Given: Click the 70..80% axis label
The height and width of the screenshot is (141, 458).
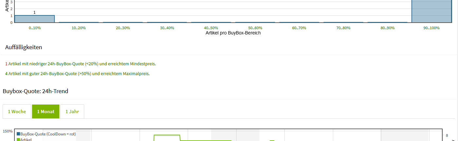Looking at the screenshot, I should 343,28.
